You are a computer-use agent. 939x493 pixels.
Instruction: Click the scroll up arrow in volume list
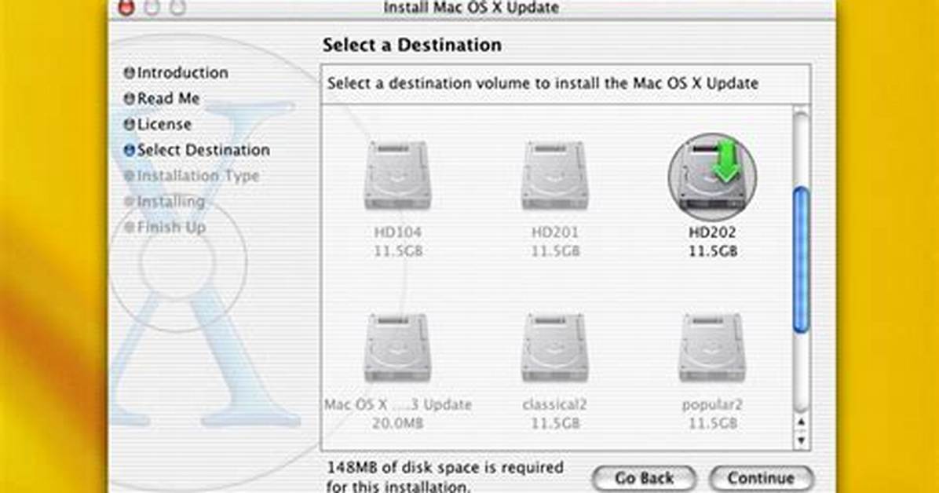click(x=802, y=422)
